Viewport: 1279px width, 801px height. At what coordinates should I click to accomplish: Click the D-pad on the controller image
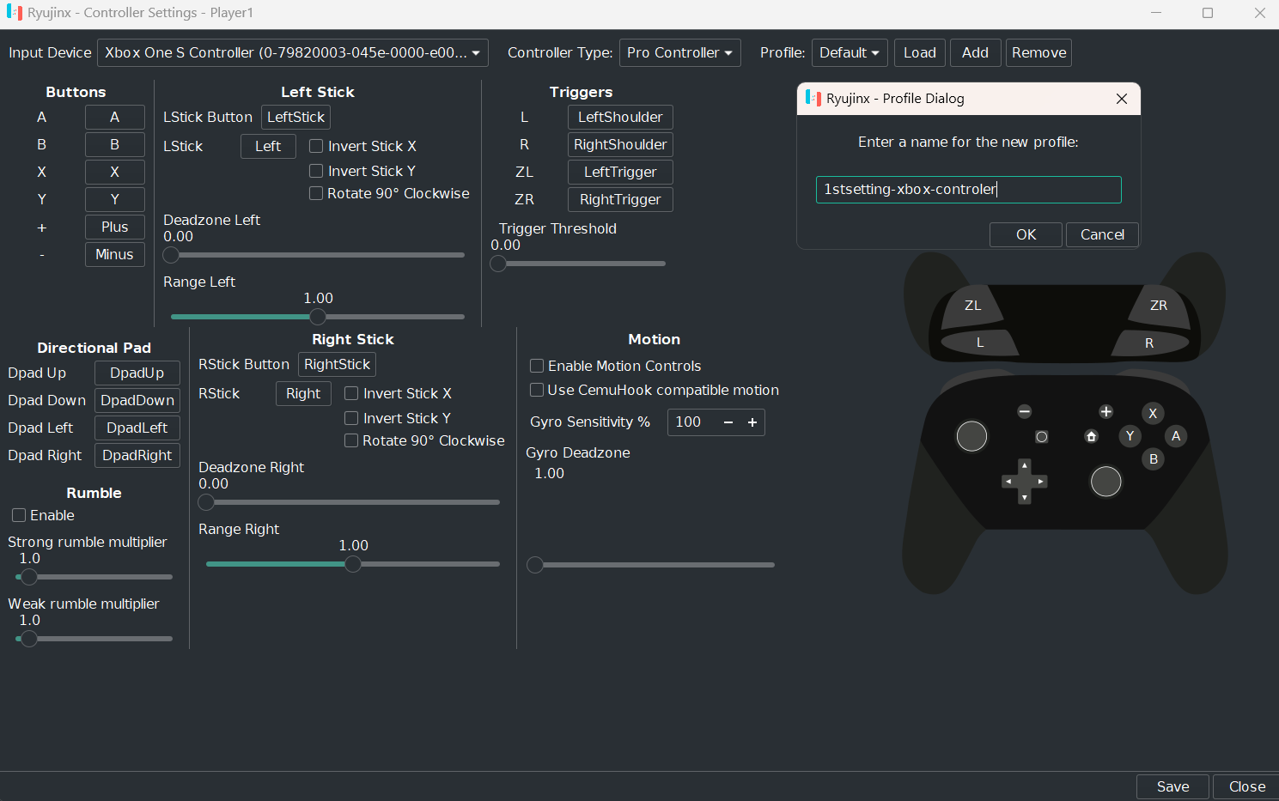coord(1024,482)
